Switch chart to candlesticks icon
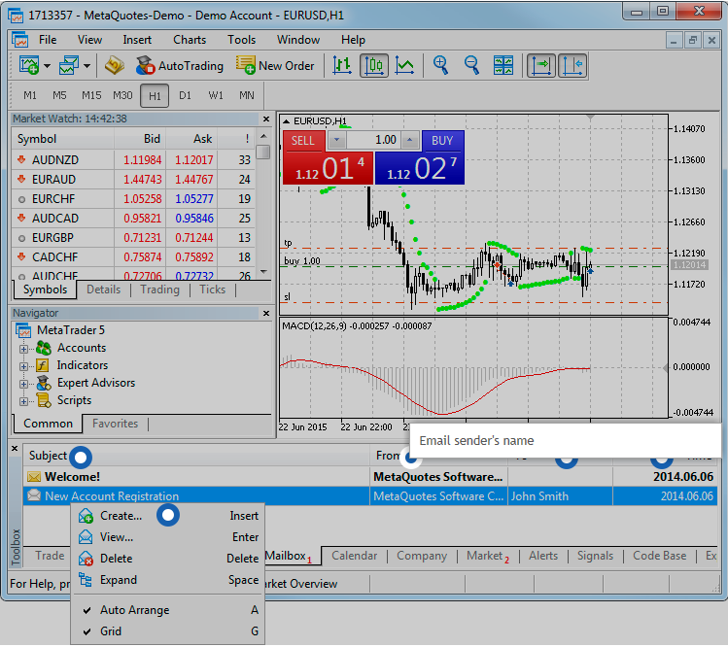This screenshot has width=728, height=647. 374,65
